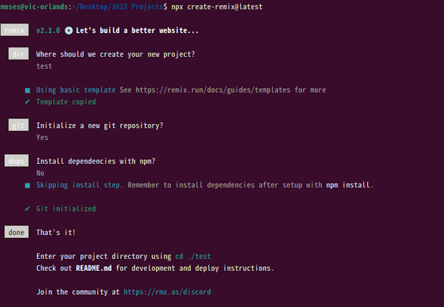
Task: Click the version text v2.1.0
Action: pyautogui.click(x=48, y=30)
